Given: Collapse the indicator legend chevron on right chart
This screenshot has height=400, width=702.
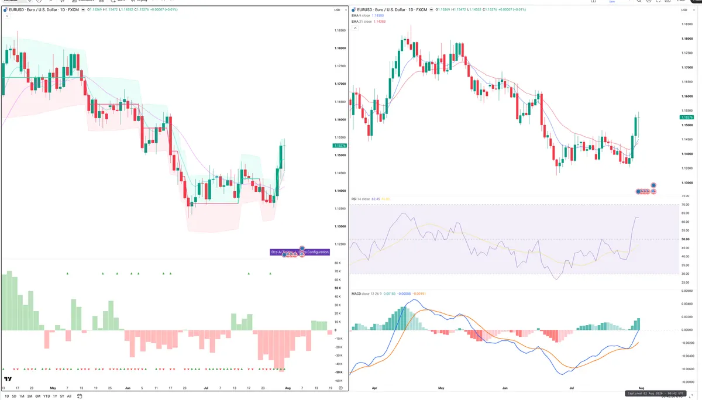Looking at the screenshot, I should click(x=354, y=28).
